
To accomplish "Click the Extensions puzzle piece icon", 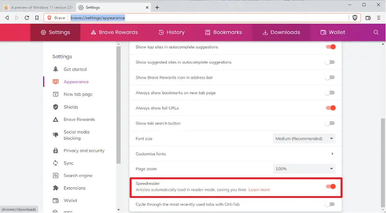I will tap(56, 188).
